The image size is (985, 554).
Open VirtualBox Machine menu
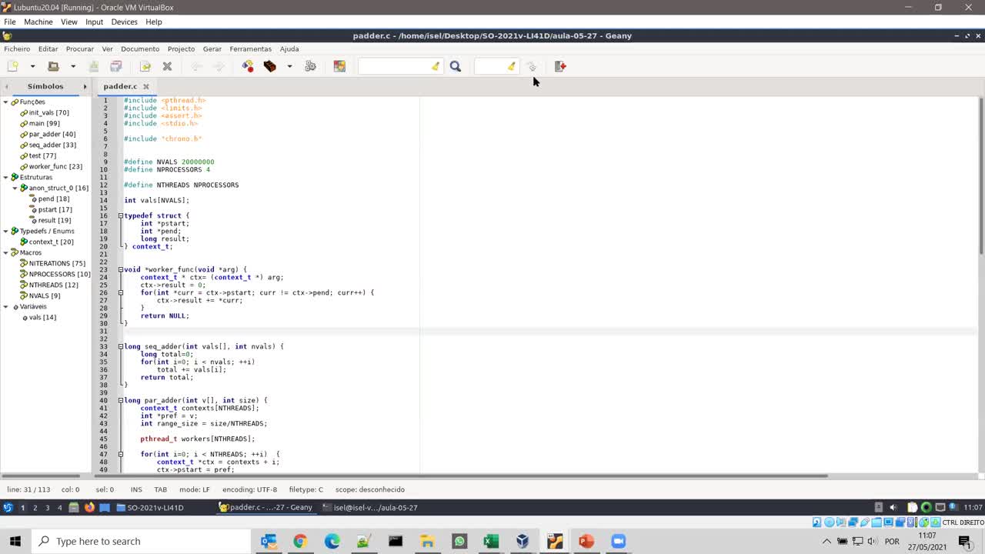point(38,22)
